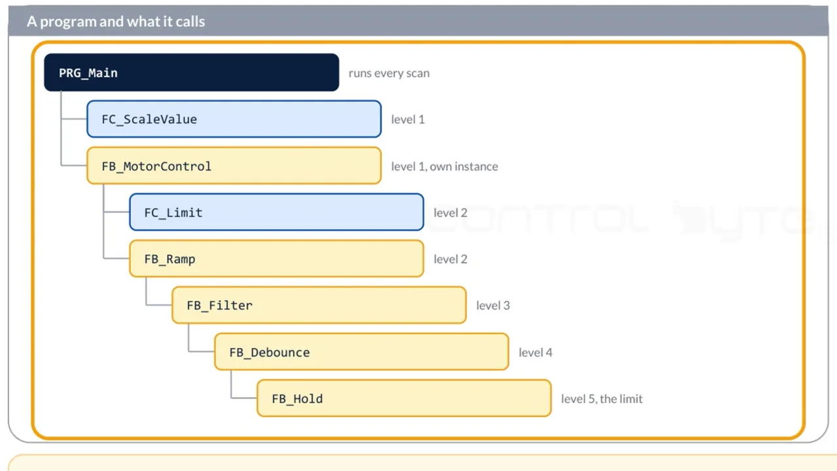The height and width of the screenshot is (471, 837).
Task: Select the FB_Ramp block
Action: click(276, 258)
